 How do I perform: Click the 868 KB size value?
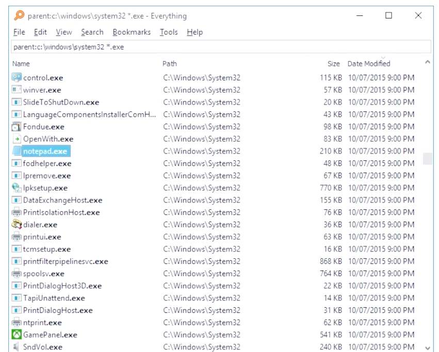331,261
